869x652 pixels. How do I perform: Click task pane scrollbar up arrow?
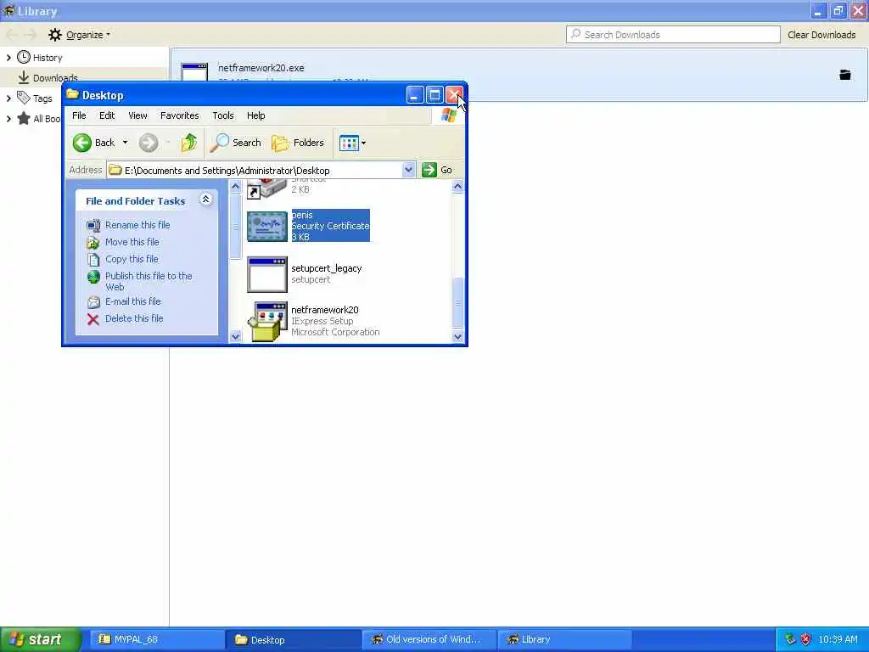tap(235, 186)
